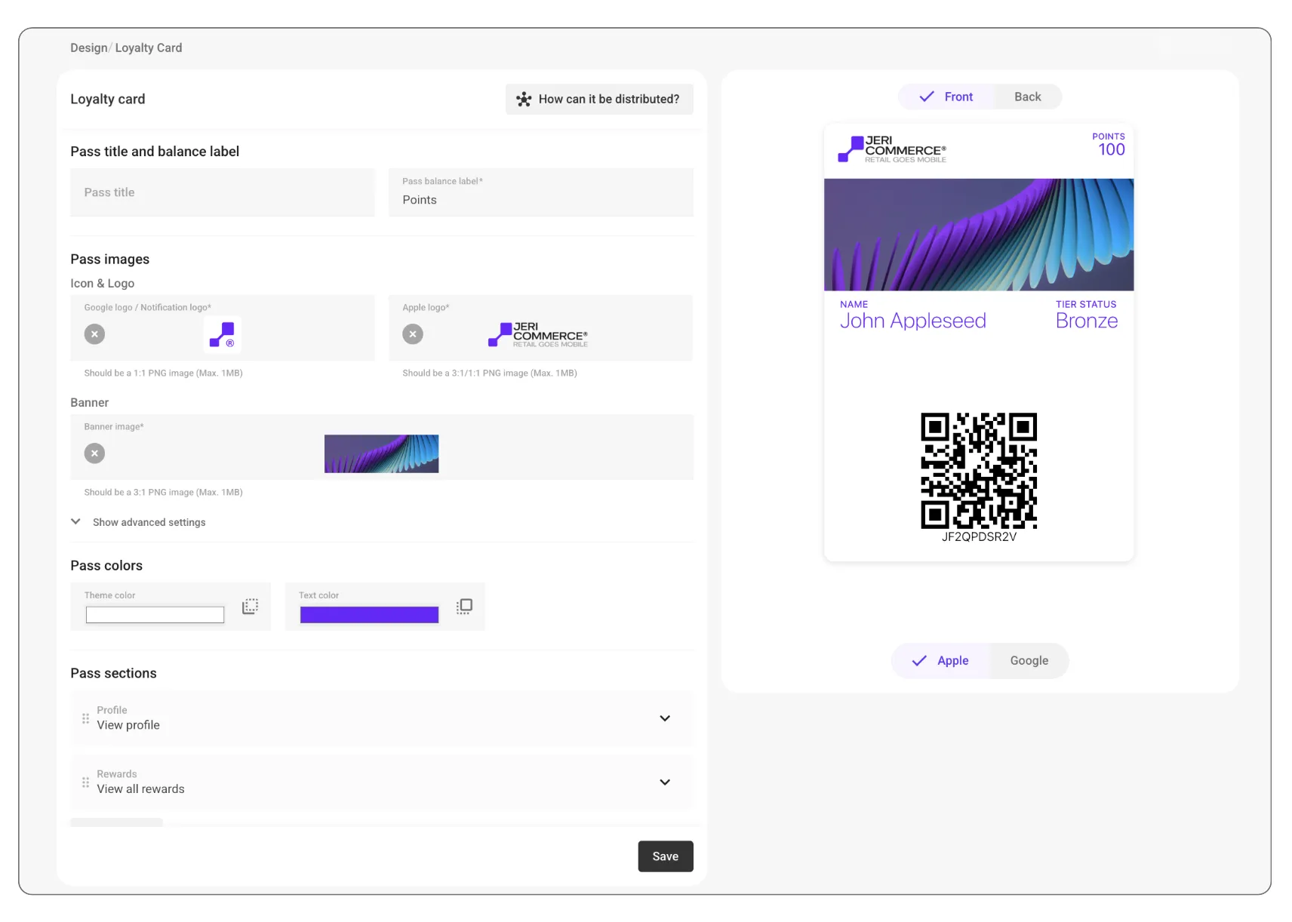
Task: Save the loyalty card design
Action: click(x=665, y=856)
